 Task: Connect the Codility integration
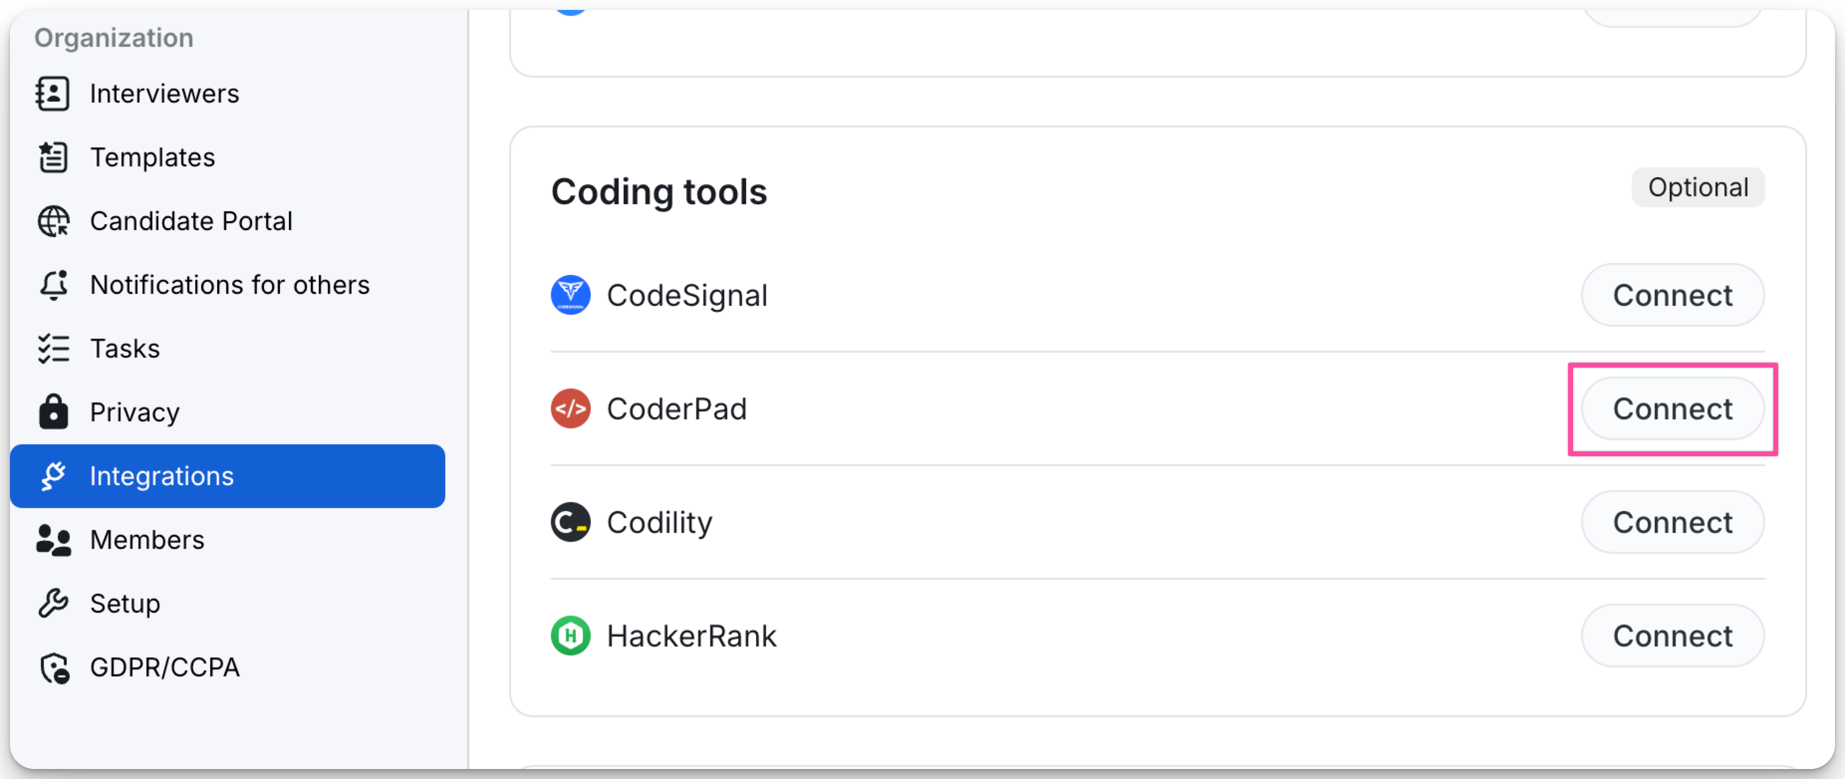coord(1672,522)
